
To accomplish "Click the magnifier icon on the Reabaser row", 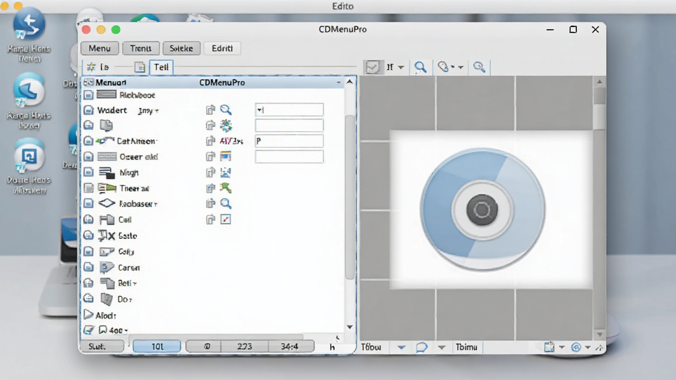I will click(x=226, y=203).
